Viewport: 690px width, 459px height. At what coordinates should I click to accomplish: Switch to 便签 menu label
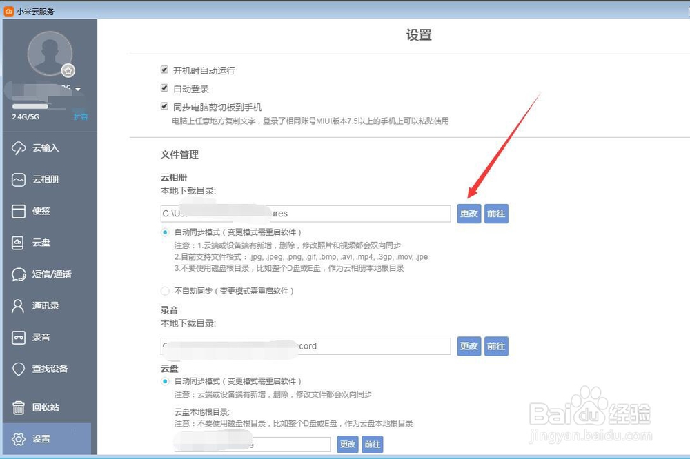pyautogui.click(x=41, y=211)
